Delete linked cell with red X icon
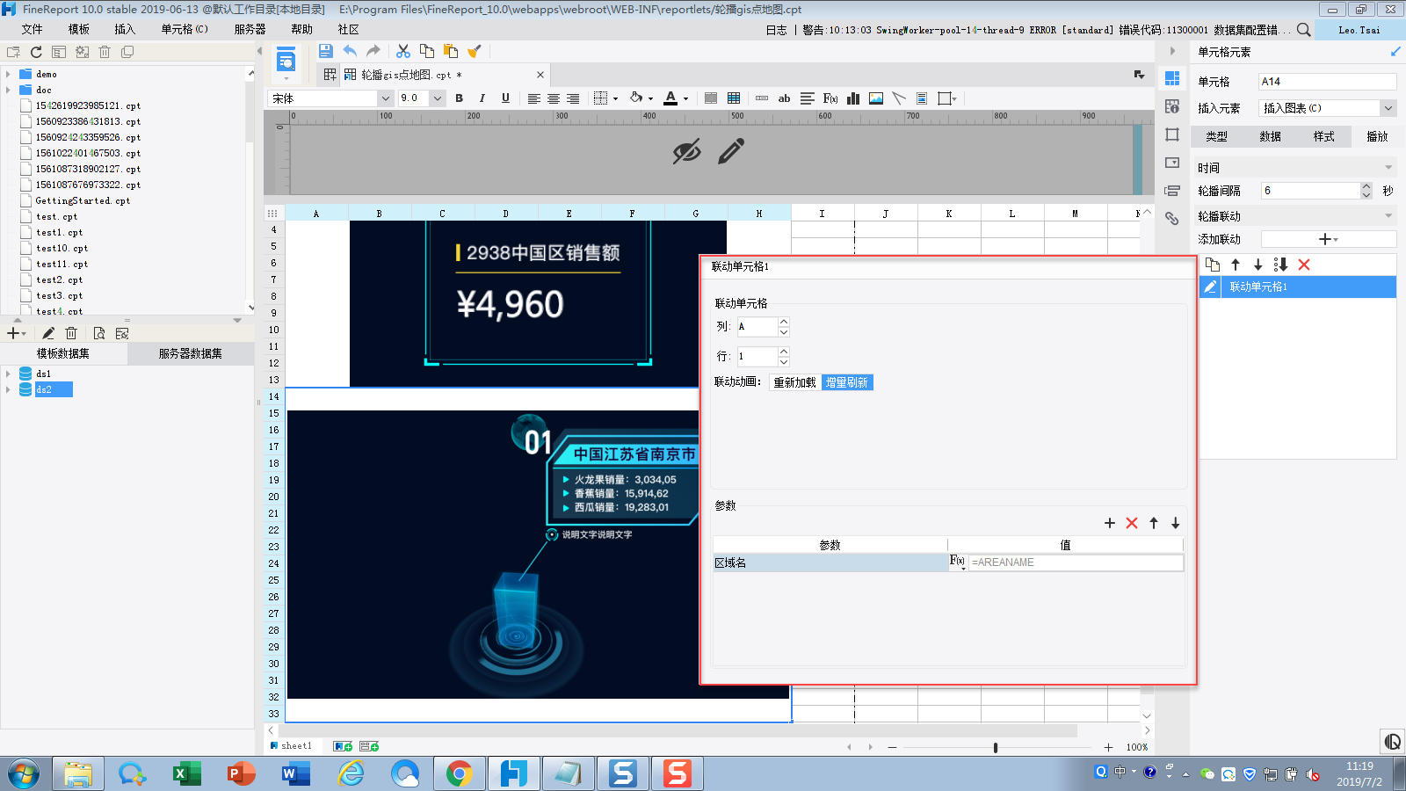1406x791 pixels. (x=1304, y=265)
